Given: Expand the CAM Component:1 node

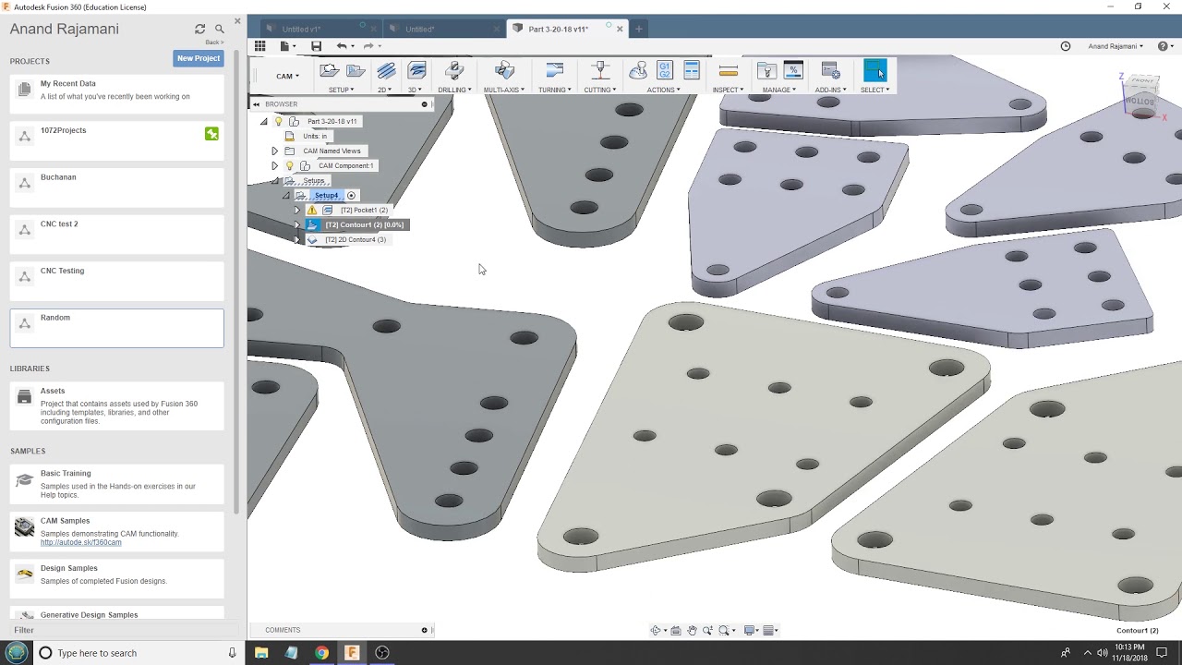Looking at the screenshot, I should coord(274,165).
